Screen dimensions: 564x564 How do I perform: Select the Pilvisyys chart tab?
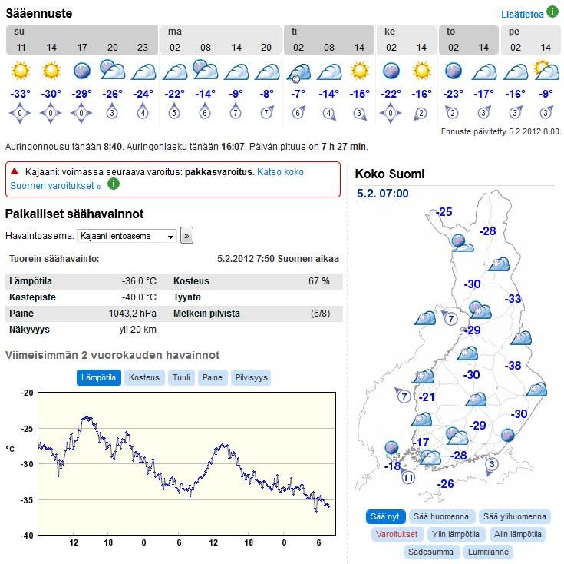[252, 377]
